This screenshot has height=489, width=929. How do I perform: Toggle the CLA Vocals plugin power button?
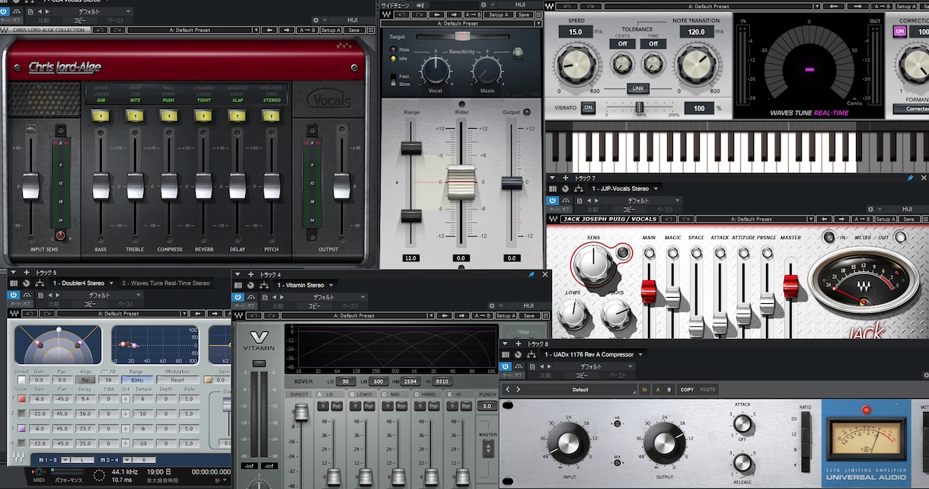(x=5, y=12)
